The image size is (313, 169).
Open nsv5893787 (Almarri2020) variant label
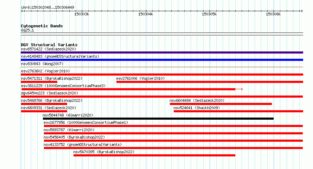coord(69,130)
